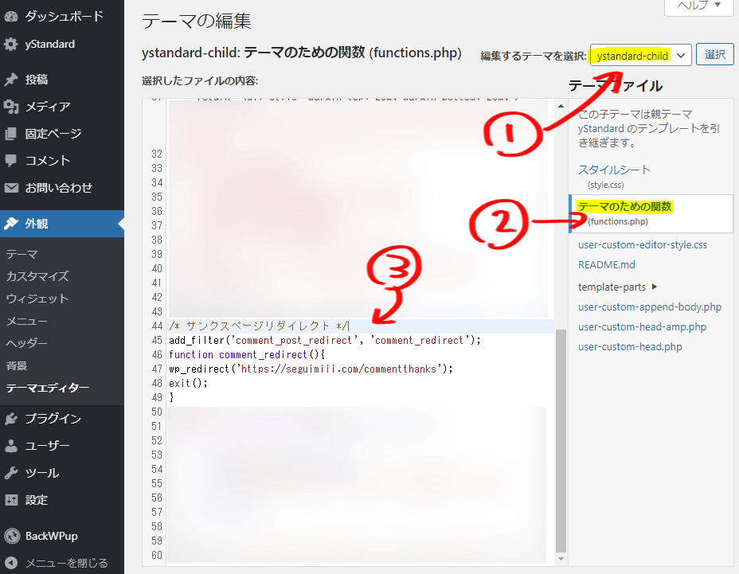Image resolution: width=739 pixels, height=574 pixels.
Task: Click the Pages (固定ページ) icon
Action: [x=11, y=134]
